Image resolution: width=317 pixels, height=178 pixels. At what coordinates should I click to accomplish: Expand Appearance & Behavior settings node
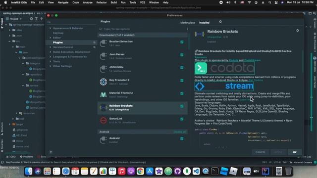tap(51, 28)
